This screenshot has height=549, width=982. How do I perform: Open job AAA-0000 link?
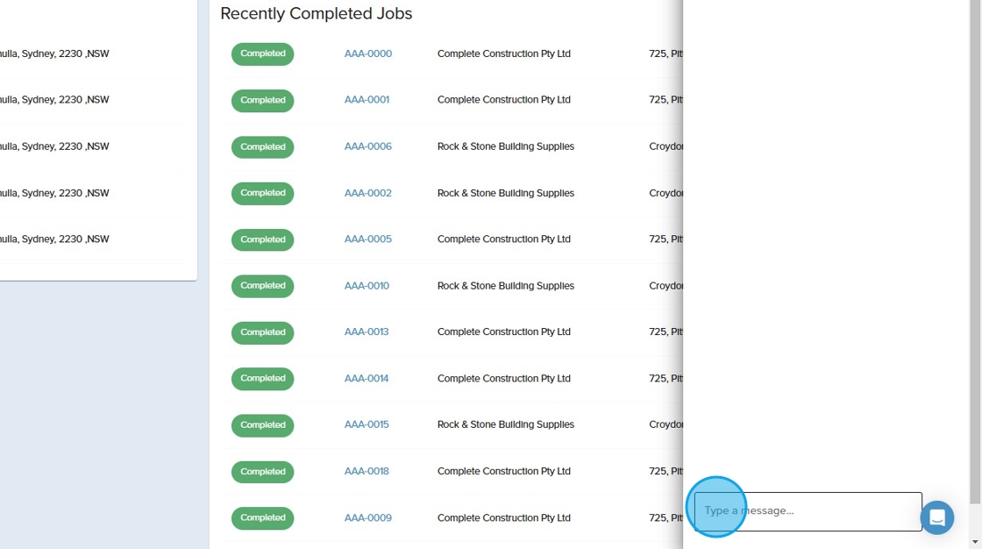pos(368,54)
